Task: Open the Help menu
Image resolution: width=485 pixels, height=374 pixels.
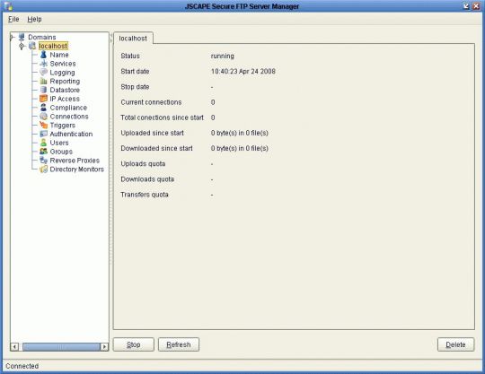Action: coord(34,19)
